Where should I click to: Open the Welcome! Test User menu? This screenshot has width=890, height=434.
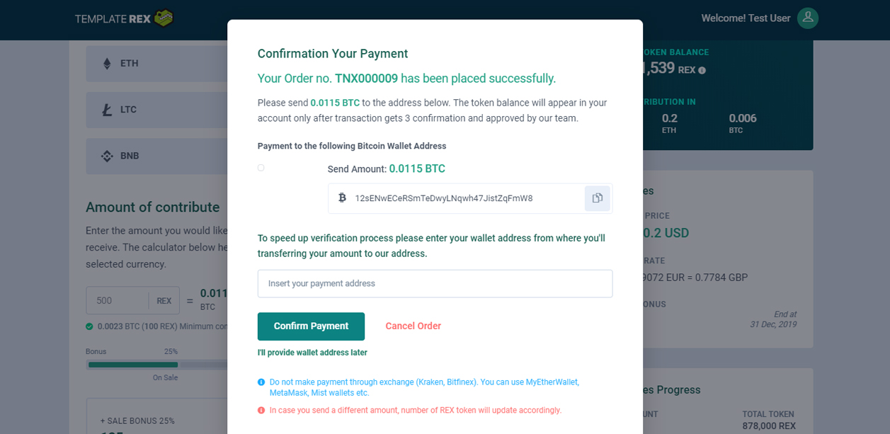click(746, 18)
